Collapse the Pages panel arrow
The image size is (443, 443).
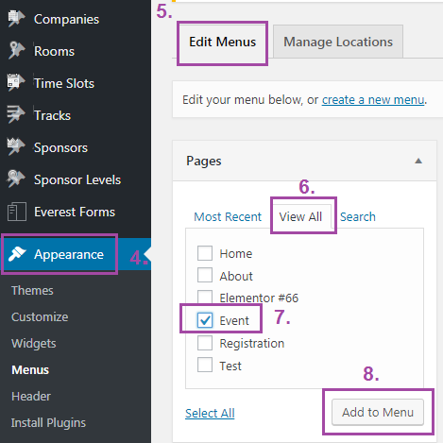pos(418,162)
